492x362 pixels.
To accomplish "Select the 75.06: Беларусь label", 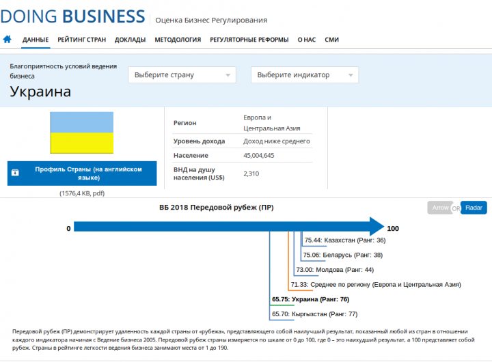I will coord(342,255).
